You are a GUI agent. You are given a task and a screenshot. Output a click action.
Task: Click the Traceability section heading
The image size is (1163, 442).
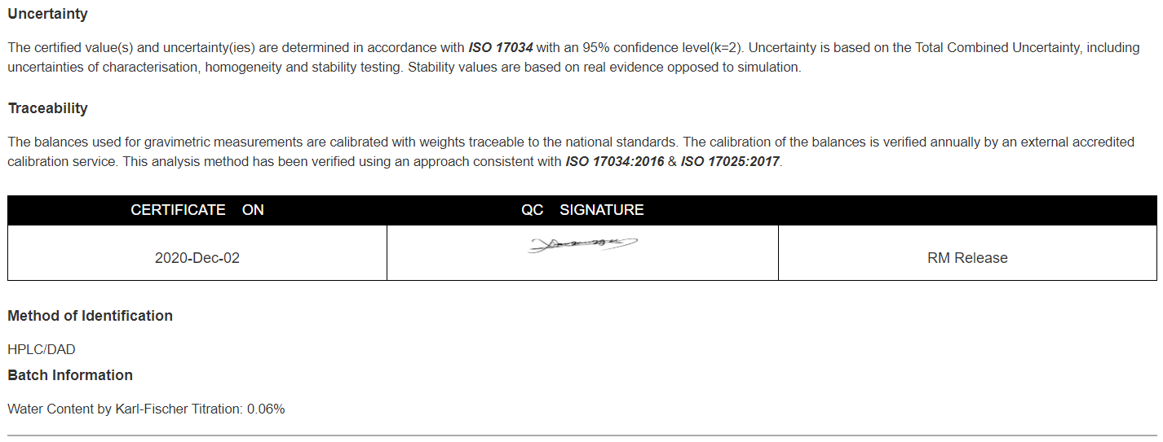click(x=47, y=108)
